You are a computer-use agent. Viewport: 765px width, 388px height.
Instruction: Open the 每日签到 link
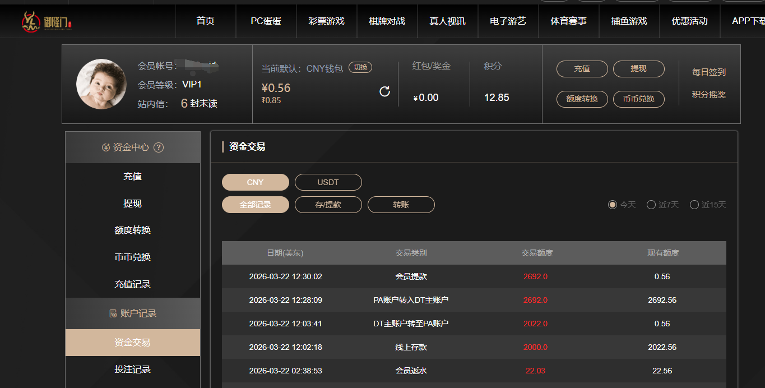(x=708, y=72)
